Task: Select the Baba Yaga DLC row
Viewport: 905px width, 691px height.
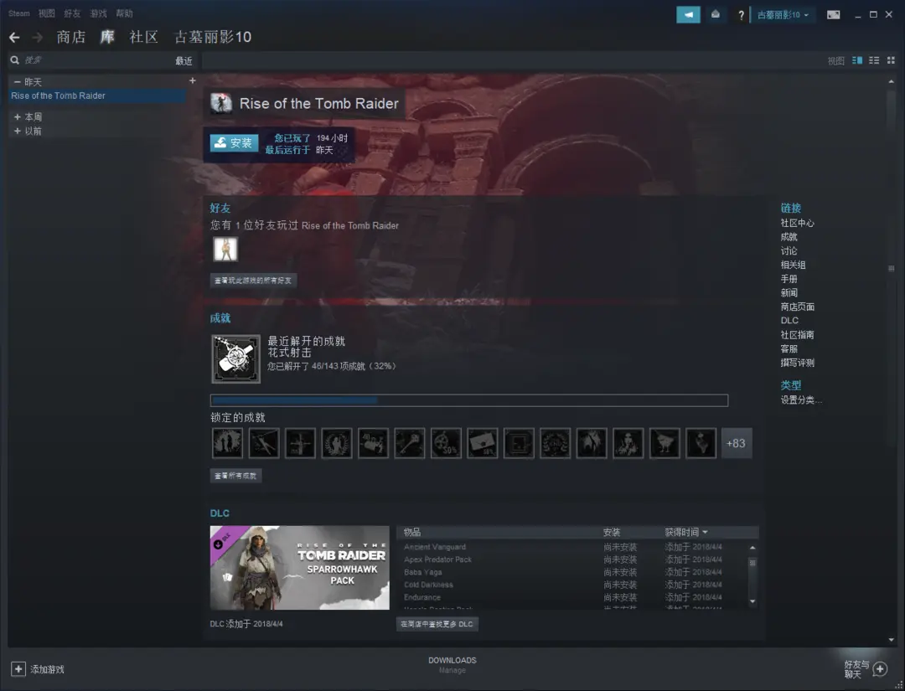Action: [573, 572]
